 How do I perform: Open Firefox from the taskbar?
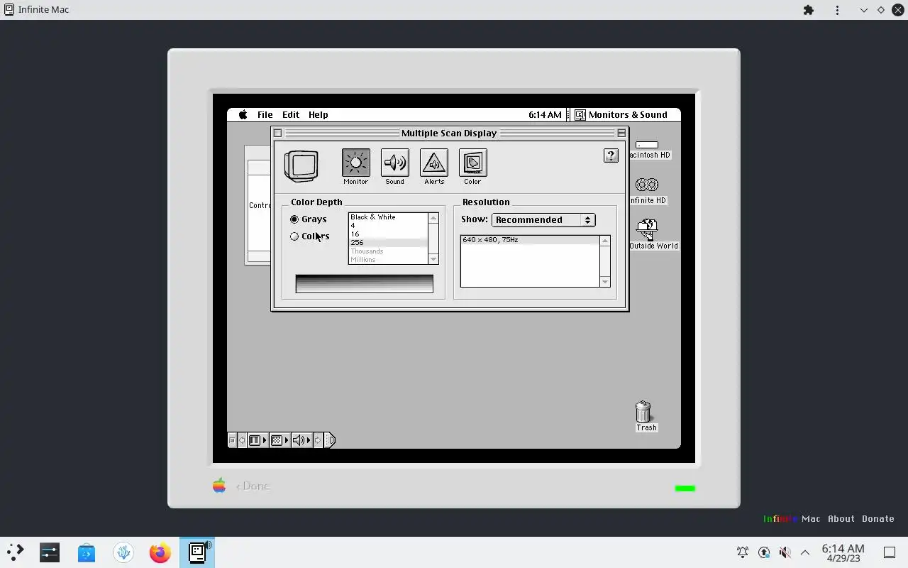(x=160, y=552)
